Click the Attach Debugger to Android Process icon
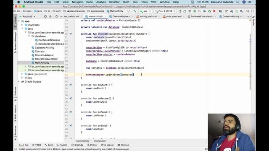 coord(209,11)
